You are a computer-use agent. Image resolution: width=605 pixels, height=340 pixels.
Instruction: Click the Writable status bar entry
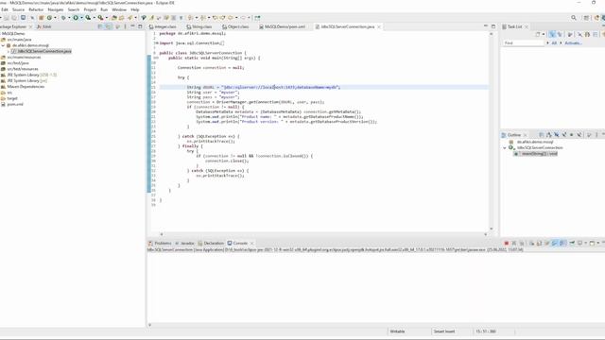pos(397,331)
